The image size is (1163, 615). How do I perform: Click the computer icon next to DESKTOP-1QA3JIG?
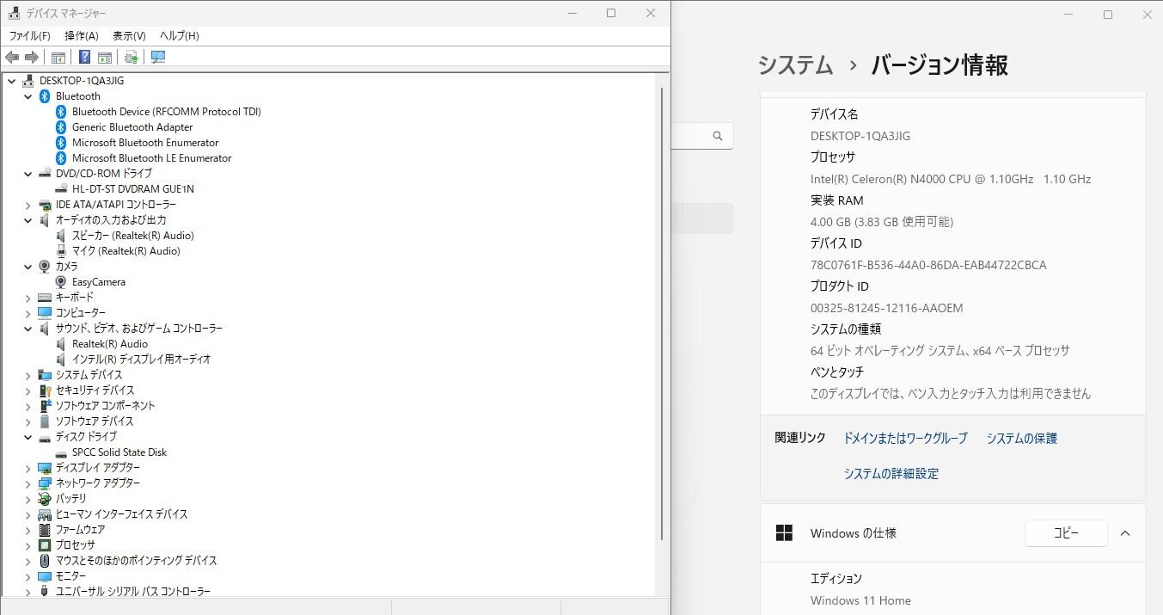pyautogui.click(x=28, y=81)
